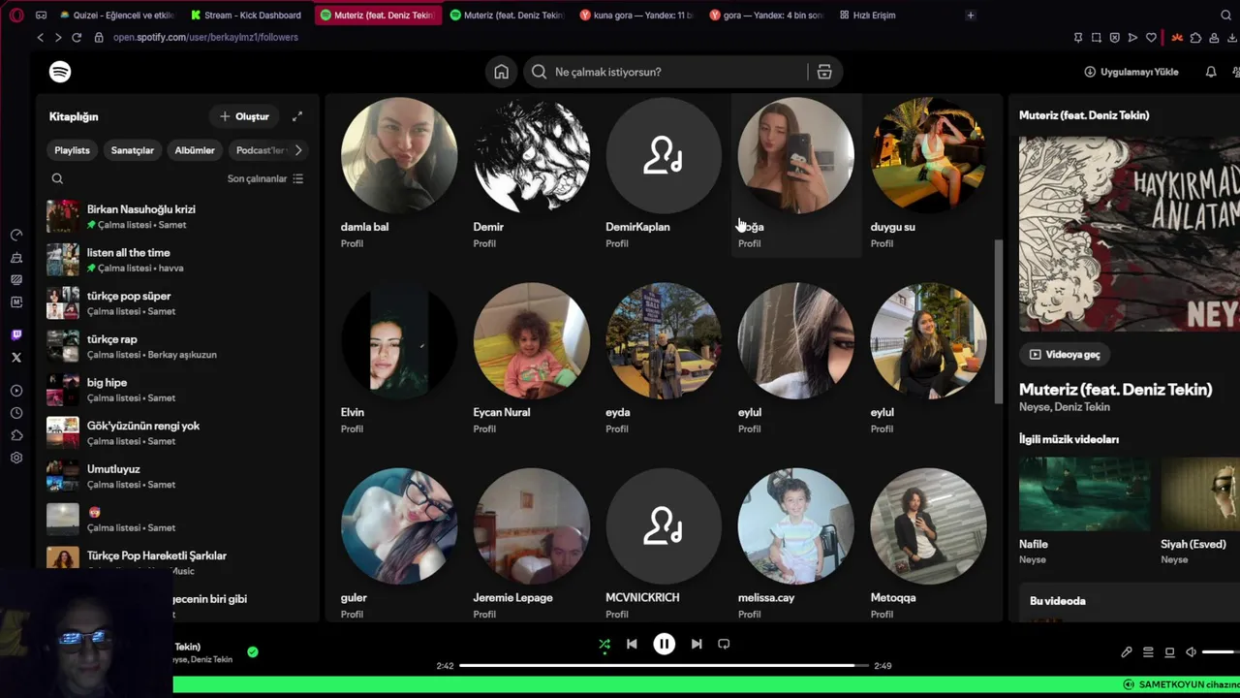This screenshot has height=698, width=1240.
Task: Go to the previous track
Action: pyautogui.click(x=632, y=644)
